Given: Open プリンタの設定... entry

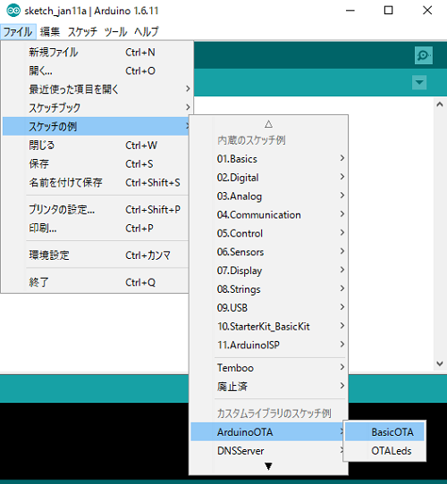Looking at the screenshot, I should [x=96, y=210].
